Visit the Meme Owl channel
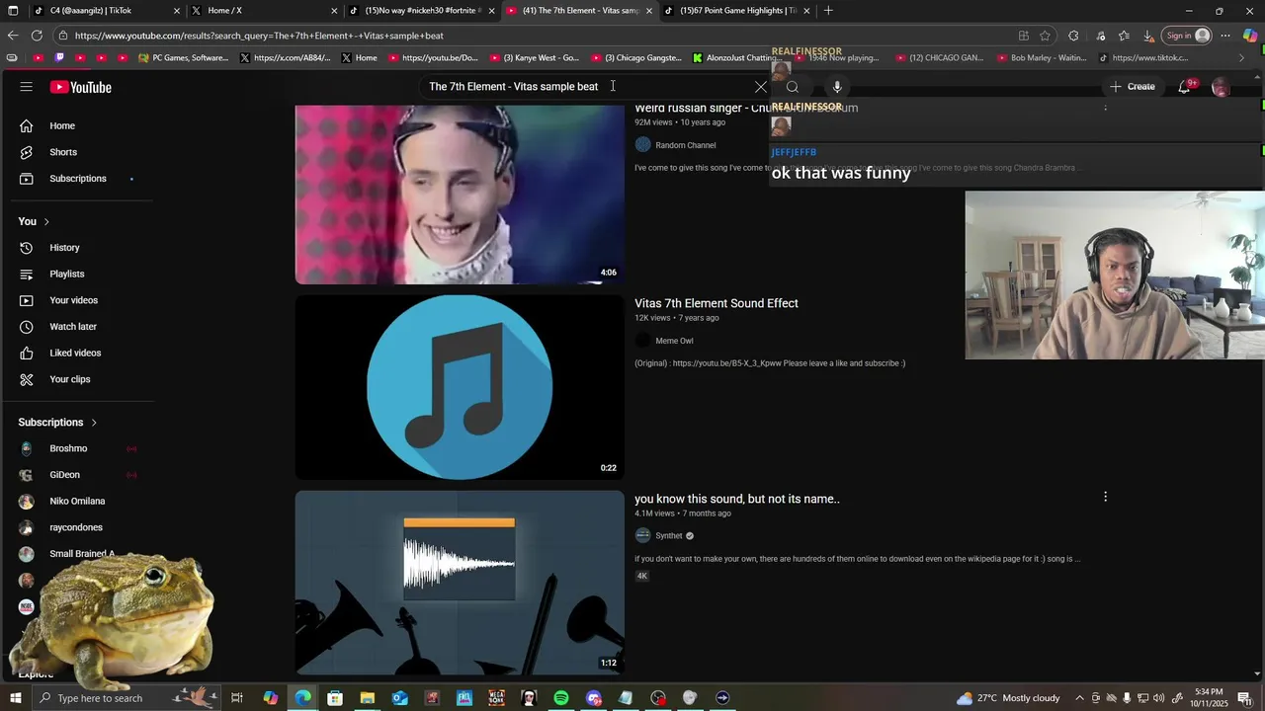1265x711 pixels. pyautogui.click(x=674, y=341)
